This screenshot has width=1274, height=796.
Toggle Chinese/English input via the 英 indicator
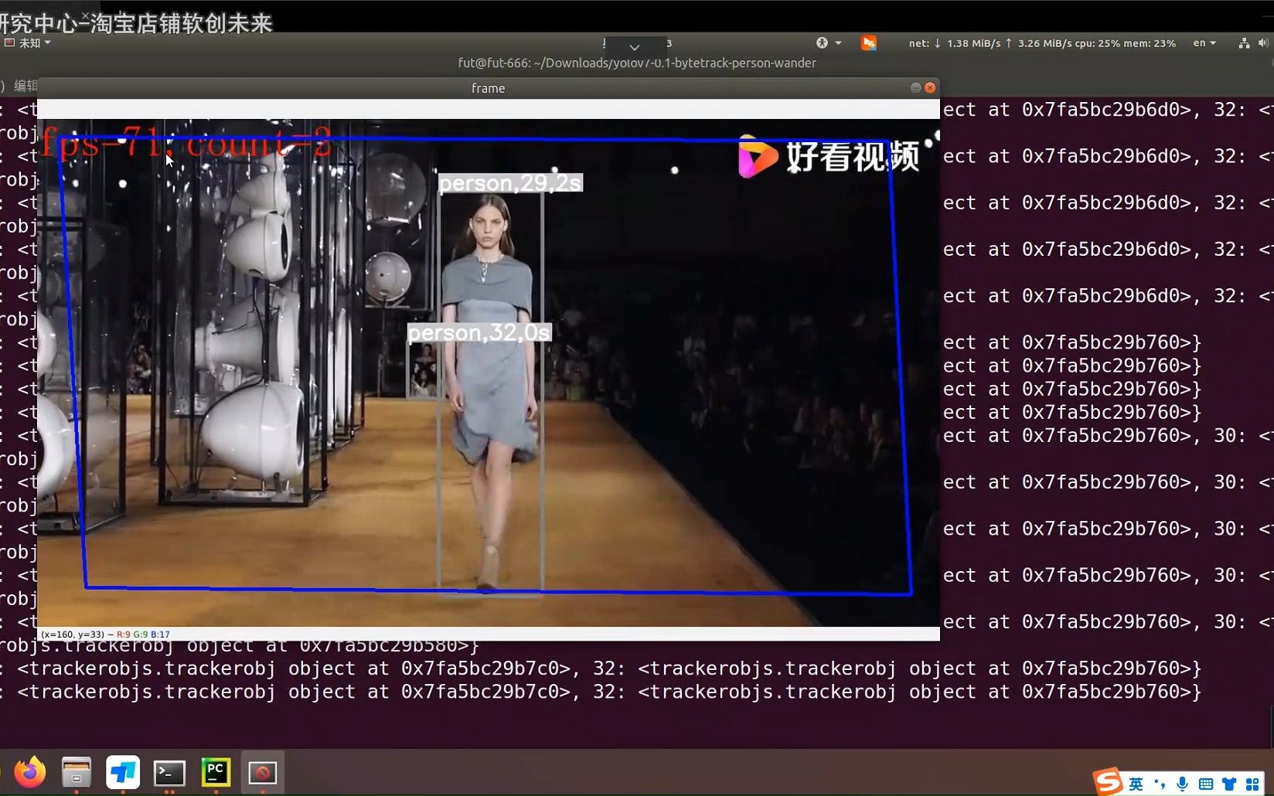pyautogui.click(x=1136, y=784)
